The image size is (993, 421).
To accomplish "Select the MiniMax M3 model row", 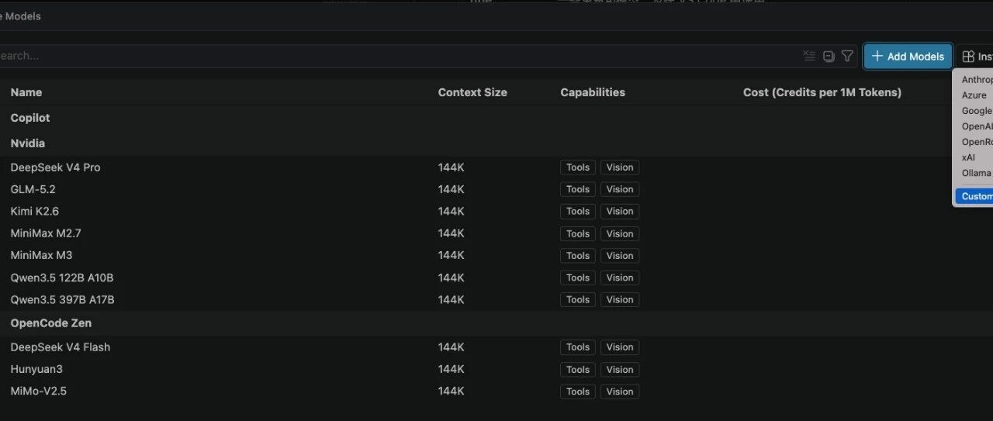I will click(x=496, y=255).
